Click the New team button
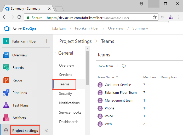This screenshot has height=135, width=183. [106, 66]
